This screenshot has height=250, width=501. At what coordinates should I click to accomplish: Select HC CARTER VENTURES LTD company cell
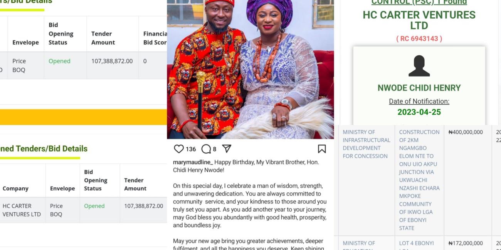(x=22, y=210)
